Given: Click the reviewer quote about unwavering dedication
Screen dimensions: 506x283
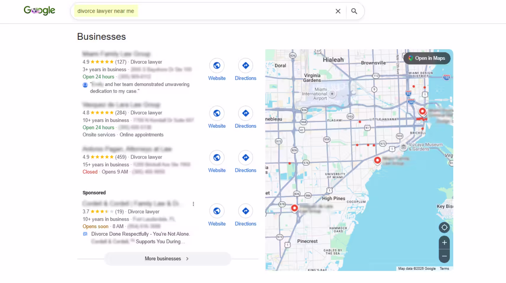Looking at the screenshot, I should pos(140,88).
